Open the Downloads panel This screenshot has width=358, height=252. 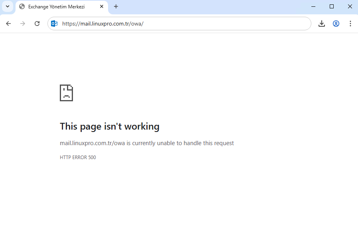click(x=322, y=24)
